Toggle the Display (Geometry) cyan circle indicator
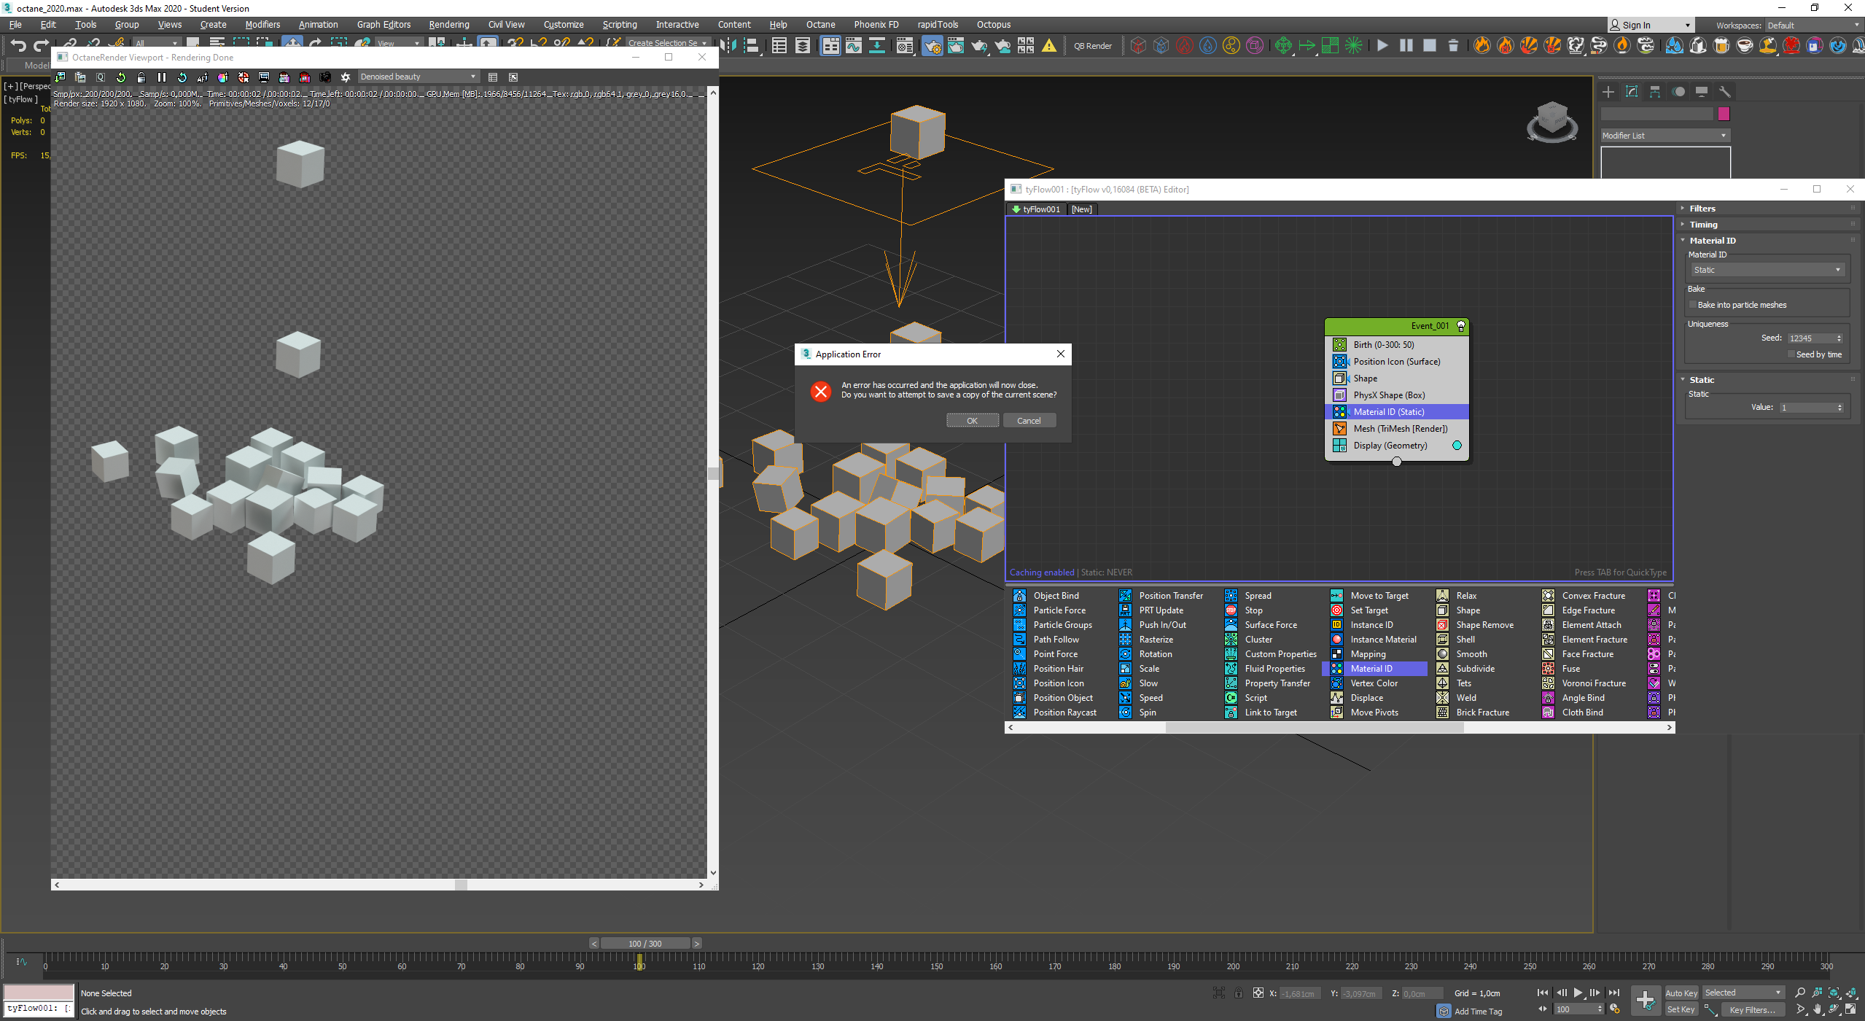The height and width of the screenshot is (1021, 1865). 1457,446
